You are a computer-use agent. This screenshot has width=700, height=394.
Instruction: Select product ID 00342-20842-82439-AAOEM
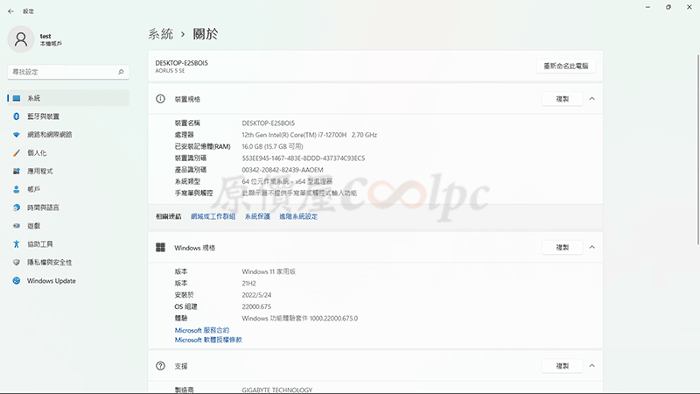pos(283,170)
